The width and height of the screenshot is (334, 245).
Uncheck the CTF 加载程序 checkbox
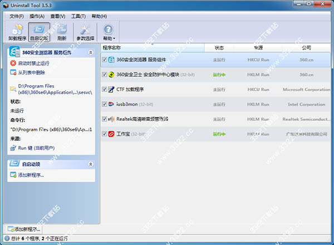pyautogui.click(x=105, y=89)
